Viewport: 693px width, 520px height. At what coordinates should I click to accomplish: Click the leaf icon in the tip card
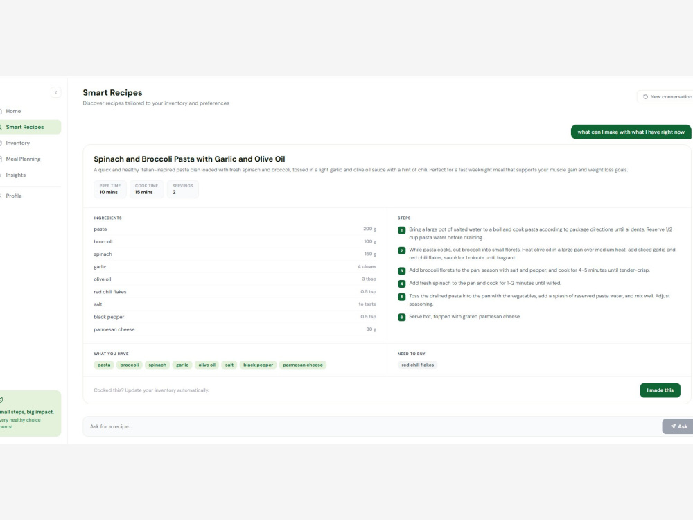pos(1,400)
